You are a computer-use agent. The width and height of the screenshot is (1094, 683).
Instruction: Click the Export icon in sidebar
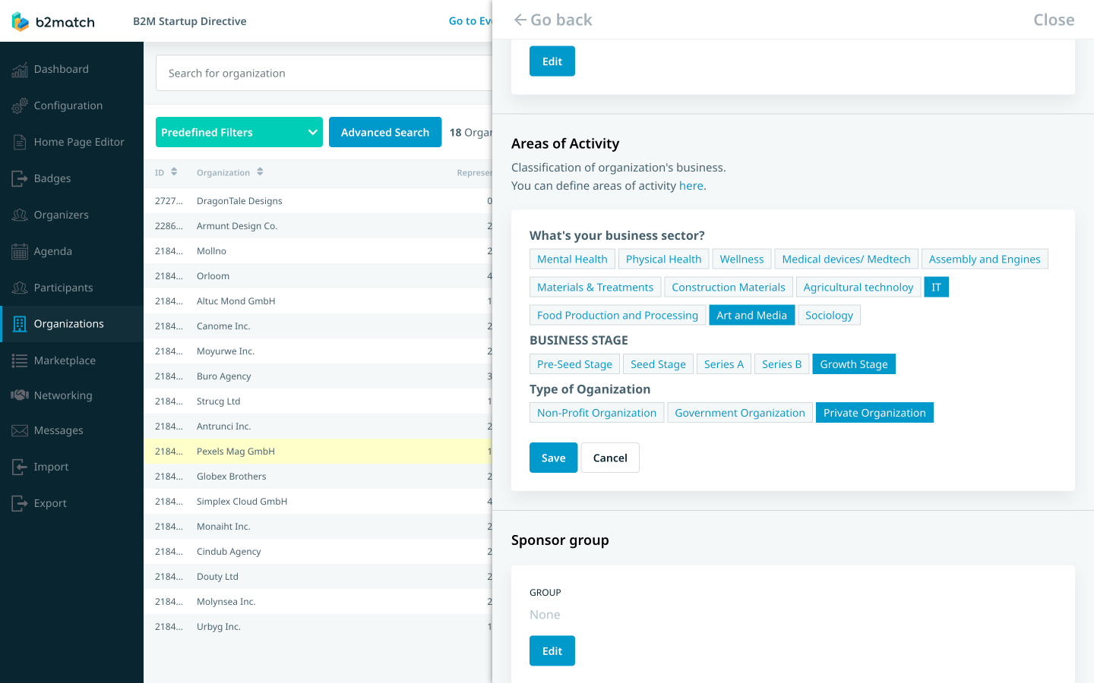tap(20, 503)
